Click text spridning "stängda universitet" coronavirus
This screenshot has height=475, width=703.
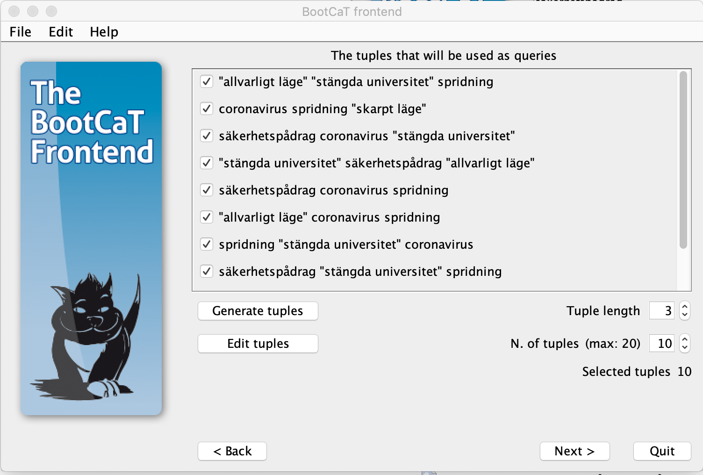click(346, 245)
